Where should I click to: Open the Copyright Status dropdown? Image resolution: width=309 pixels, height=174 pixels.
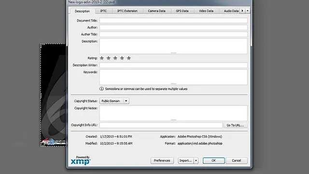[114, 101]
